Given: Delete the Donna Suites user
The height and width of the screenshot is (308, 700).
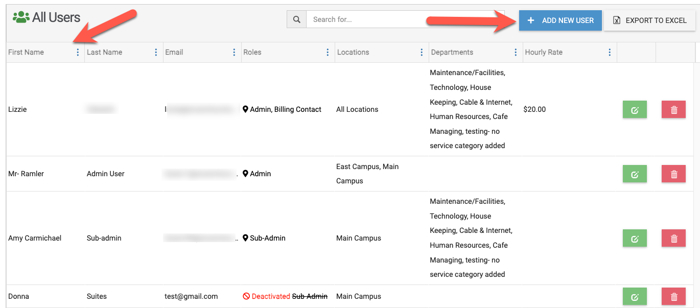Looking at the screenshot, I should (x=674, y=297).
